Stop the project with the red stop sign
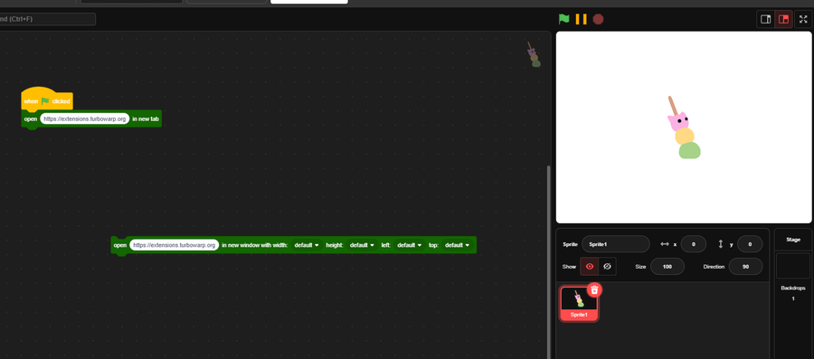 pos(598,19)
